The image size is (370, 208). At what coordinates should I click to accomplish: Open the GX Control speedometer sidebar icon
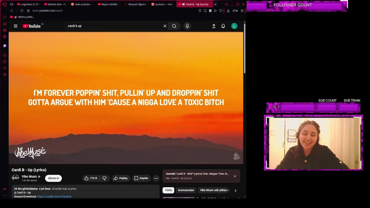[5, 17]
